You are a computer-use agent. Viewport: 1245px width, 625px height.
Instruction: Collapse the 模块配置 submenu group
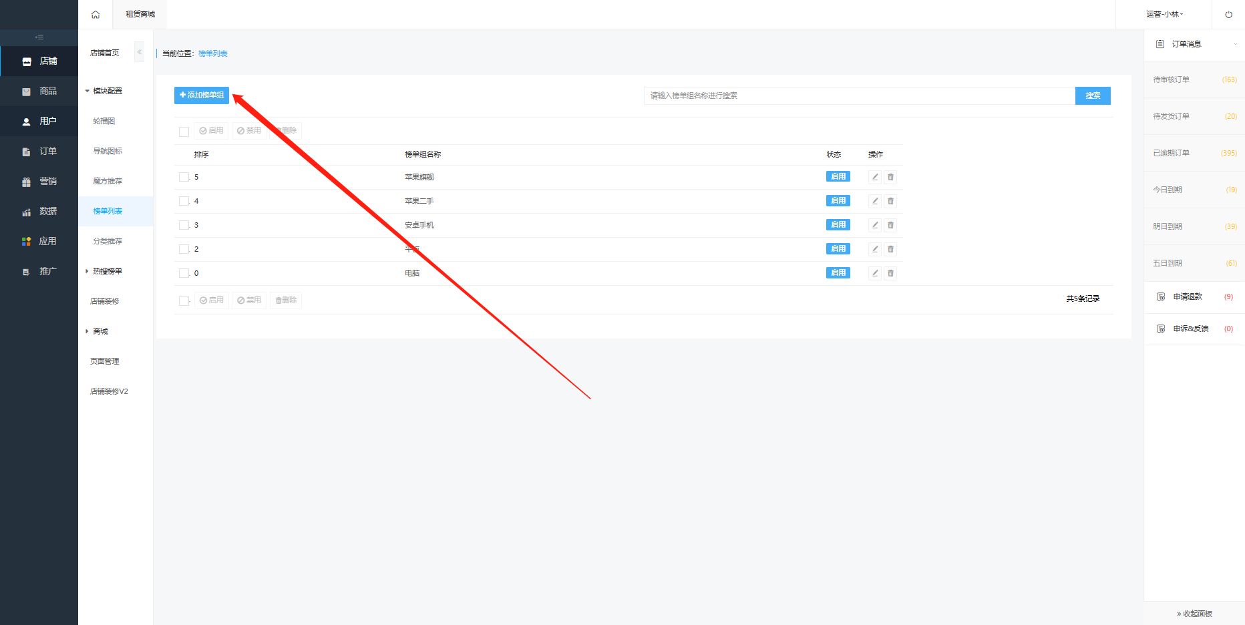pos(104,91)
